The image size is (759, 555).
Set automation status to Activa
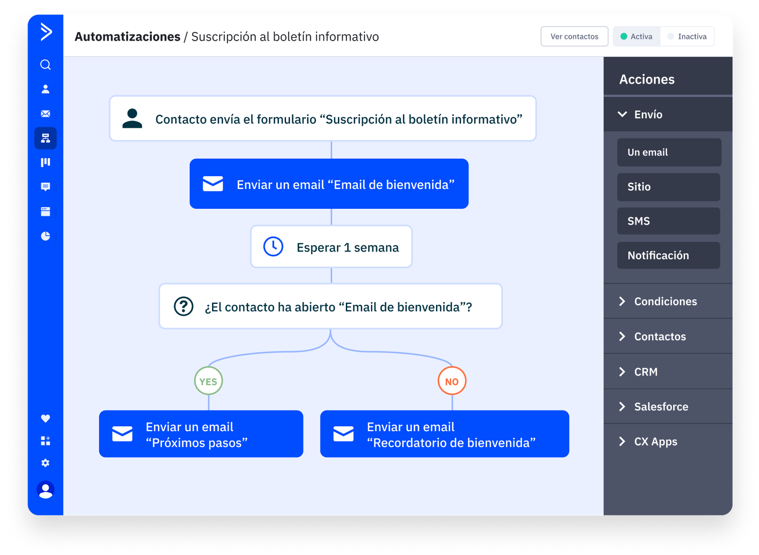click(x=637, y=37)
